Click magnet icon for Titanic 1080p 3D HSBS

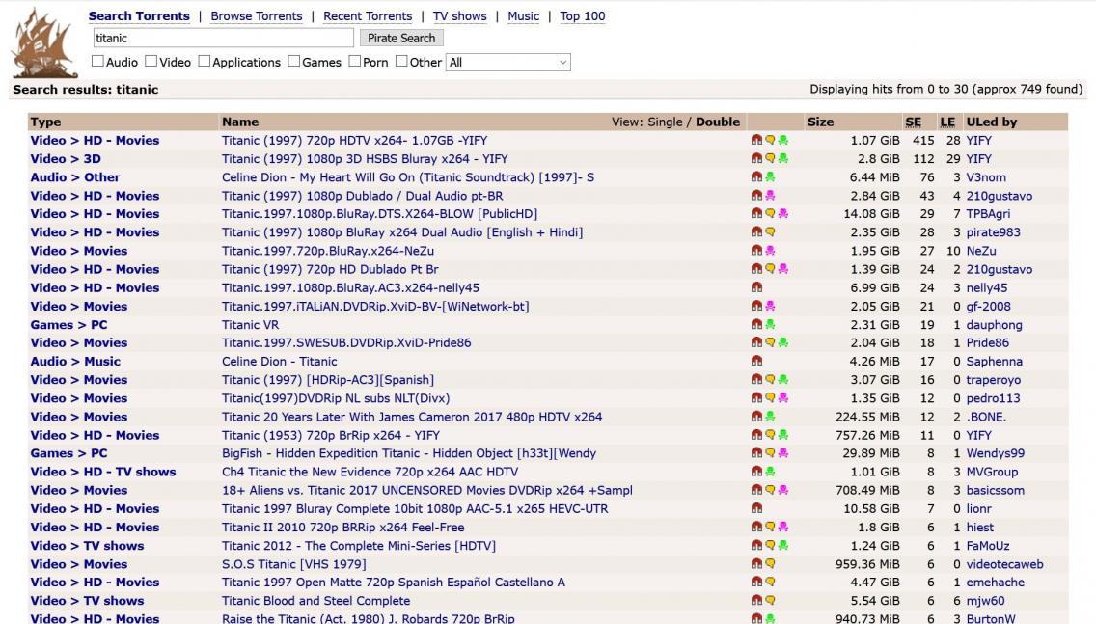pyautogui.click(x=756, y=158)
